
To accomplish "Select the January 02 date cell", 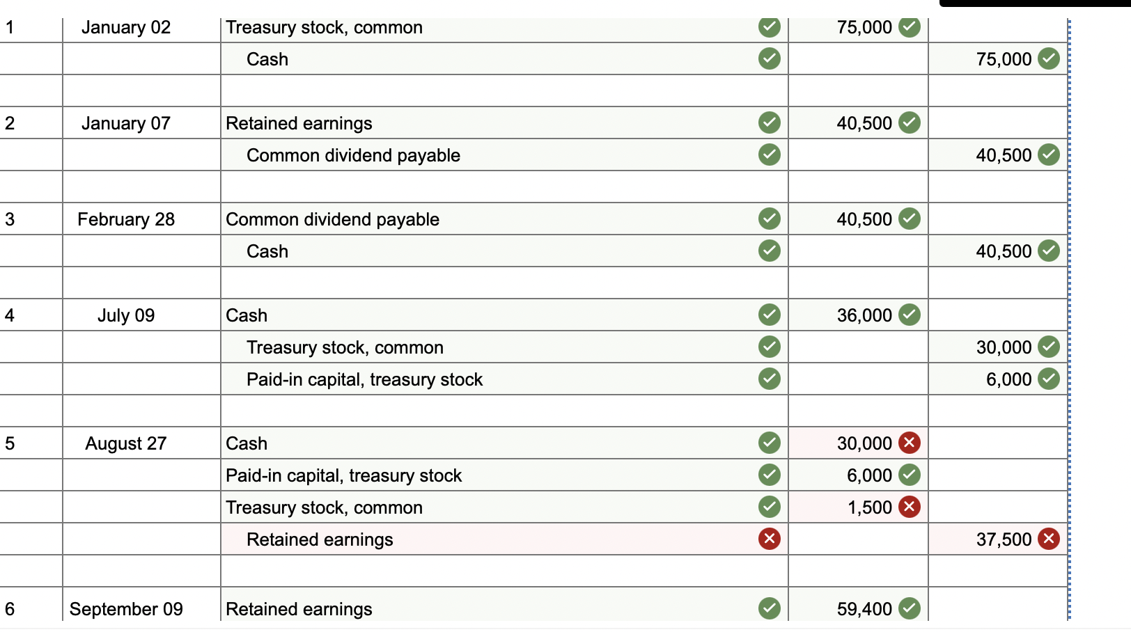I will (125, 27).
